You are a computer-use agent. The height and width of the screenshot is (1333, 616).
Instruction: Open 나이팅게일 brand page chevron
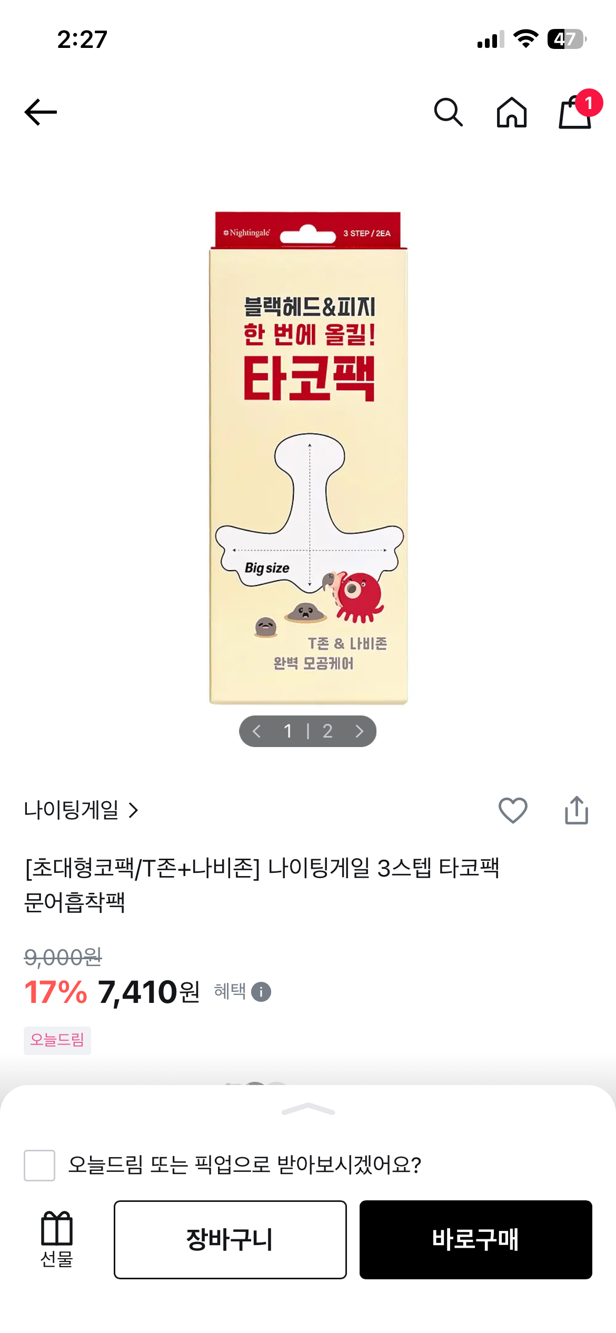coord(134,810)
